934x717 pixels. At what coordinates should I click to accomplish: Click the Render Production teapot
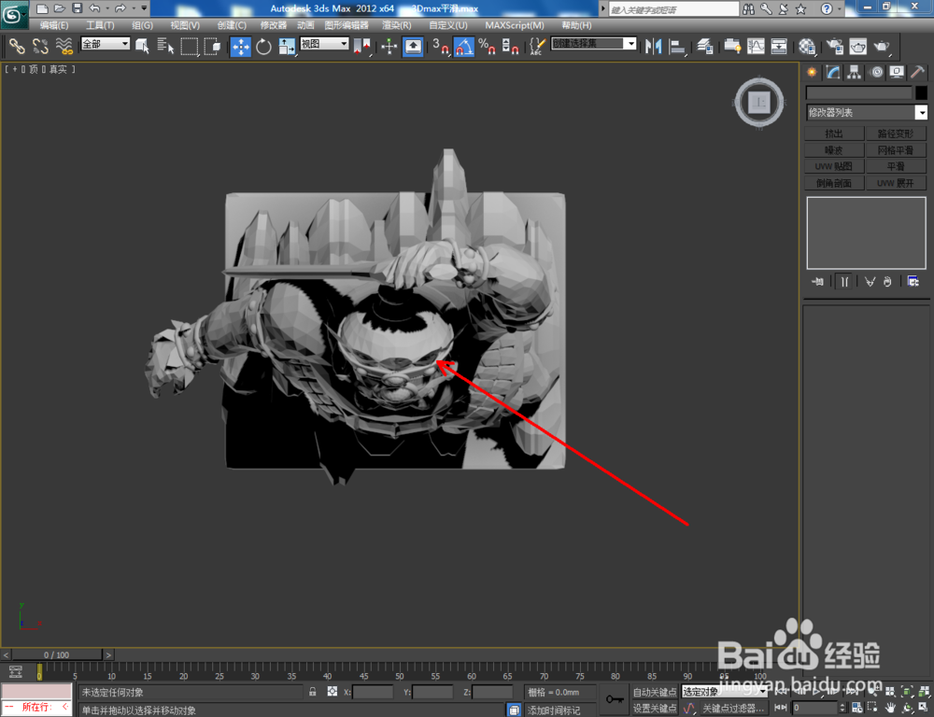point(882,47)
